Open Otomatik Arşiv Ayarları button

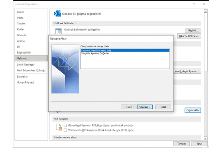point(187,71)
